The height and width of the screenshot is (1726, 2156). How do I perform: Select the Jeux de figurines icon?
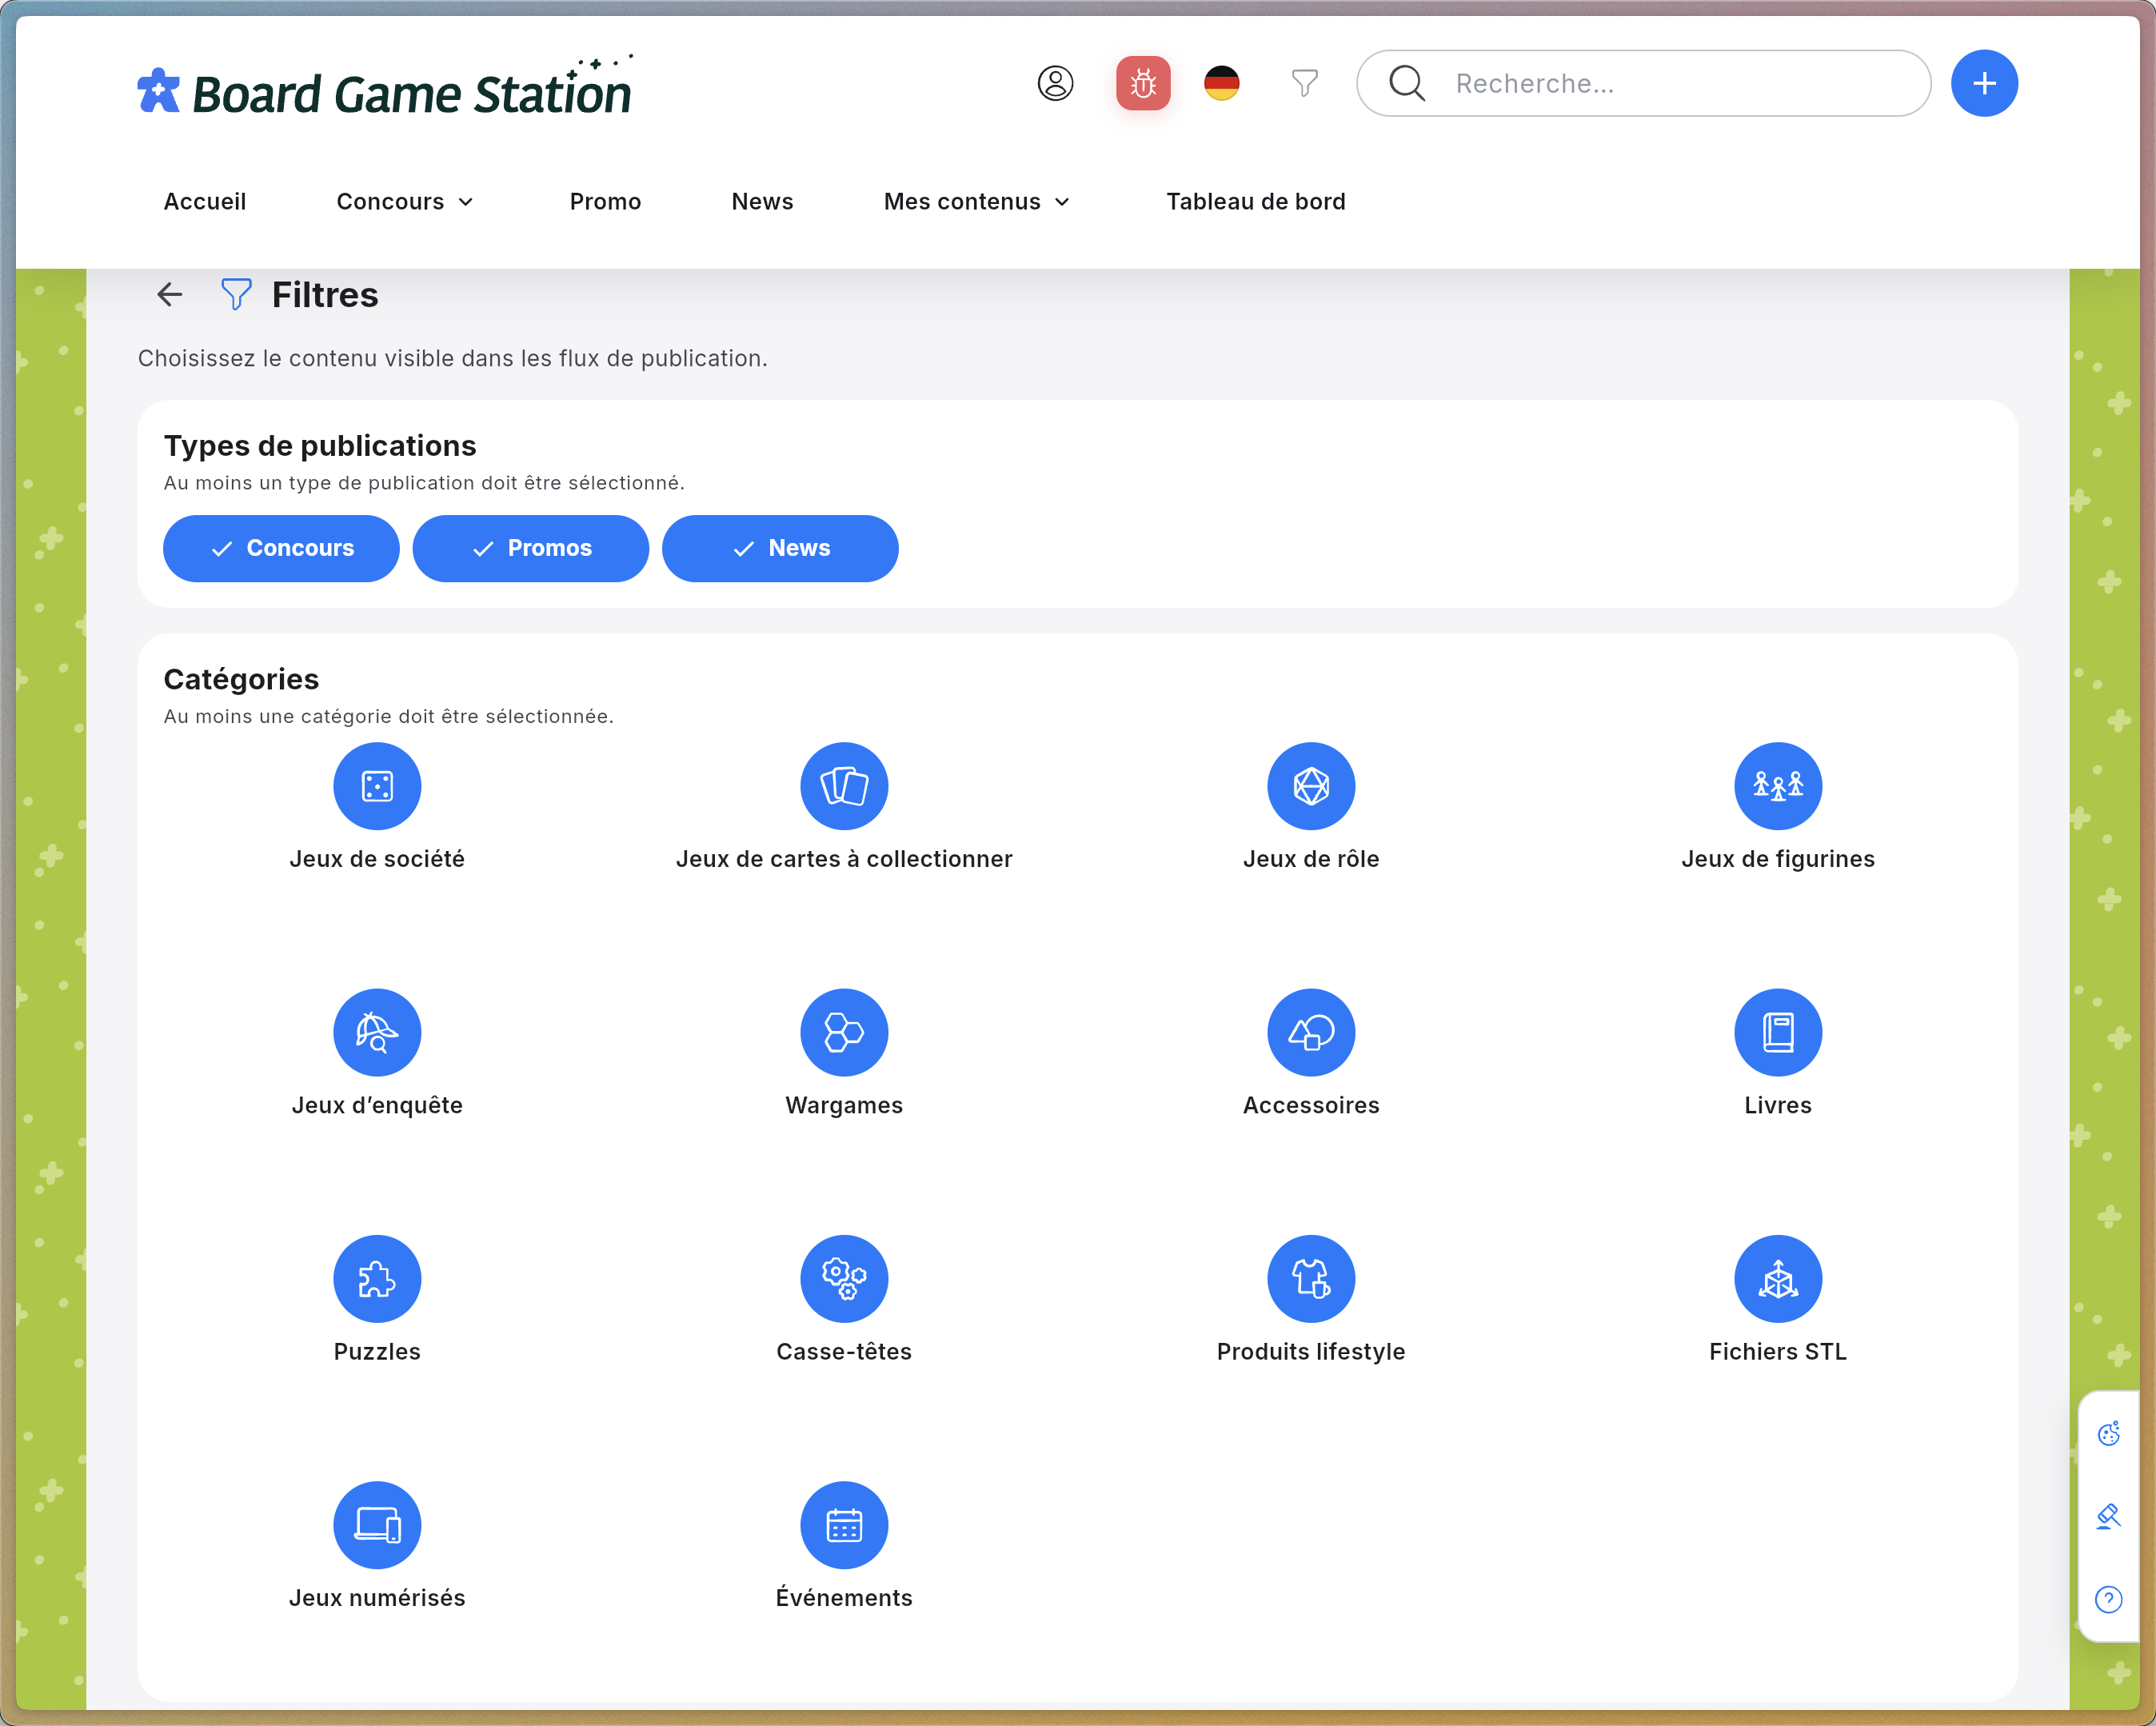pos(1778,786)
